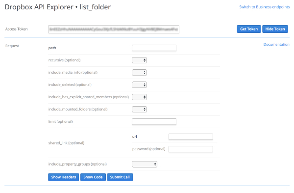The width and height of the screenshot is (294, 193).
Task: Click the 'include_deleted (optional)' label
Action: pos(70,85)
